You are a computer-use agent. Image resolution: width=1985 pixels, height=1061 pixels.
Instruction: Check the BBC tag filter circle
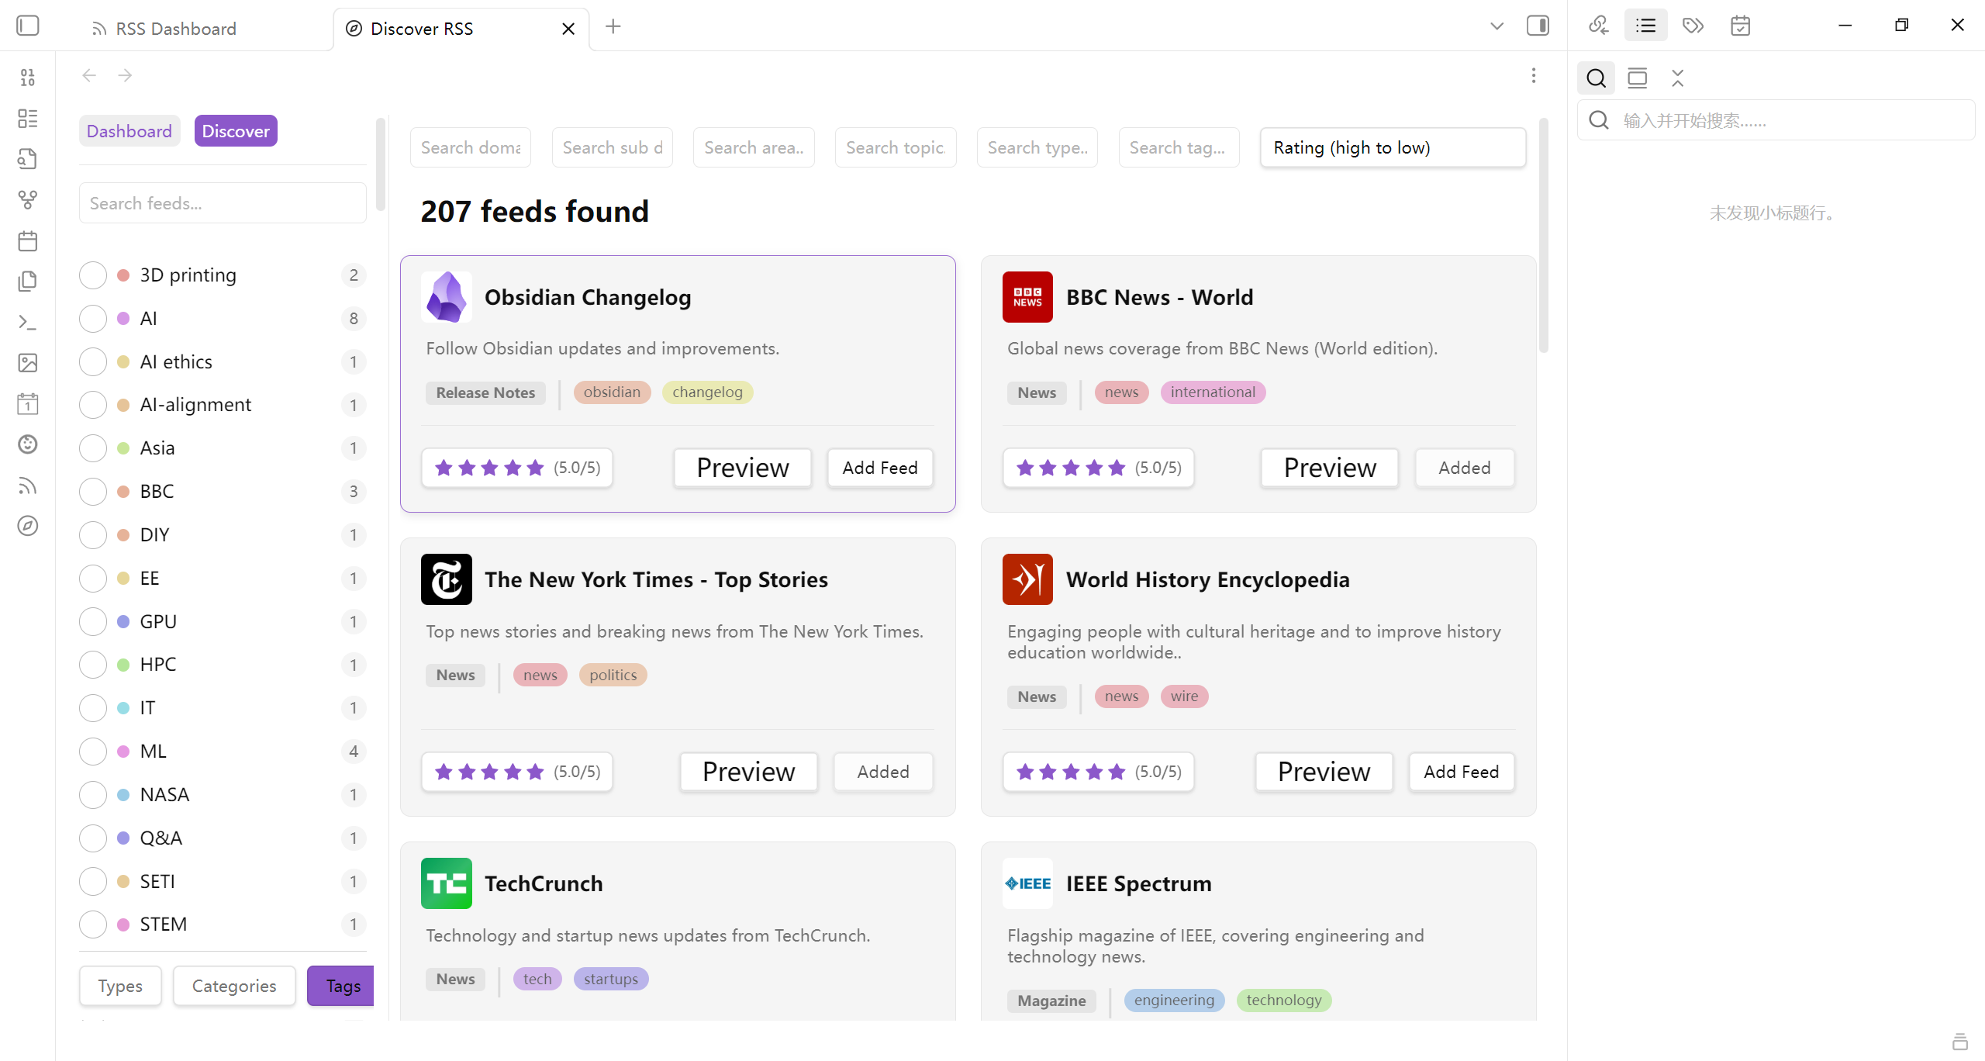click(93, 492)
